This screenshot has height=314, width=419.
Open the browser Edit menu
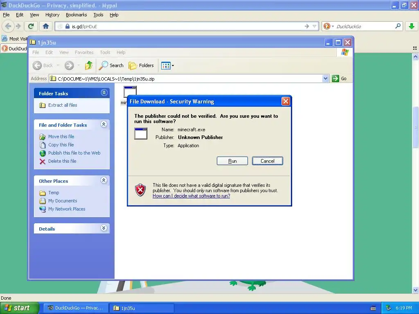click(x=20, y=15)
